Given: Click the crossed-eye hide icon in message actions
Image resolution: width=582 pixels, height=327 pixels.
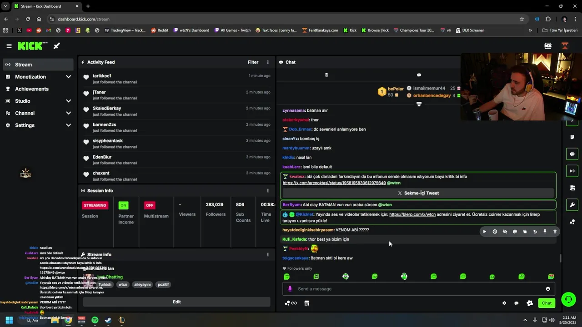Looking at the screenshot, I should 505,232.
